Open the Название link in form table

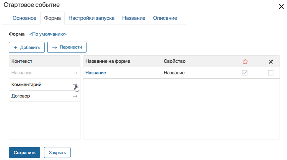[96, 73]
